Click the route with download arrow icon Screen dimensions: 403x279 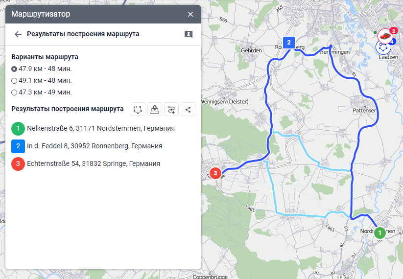pos(171,109)
